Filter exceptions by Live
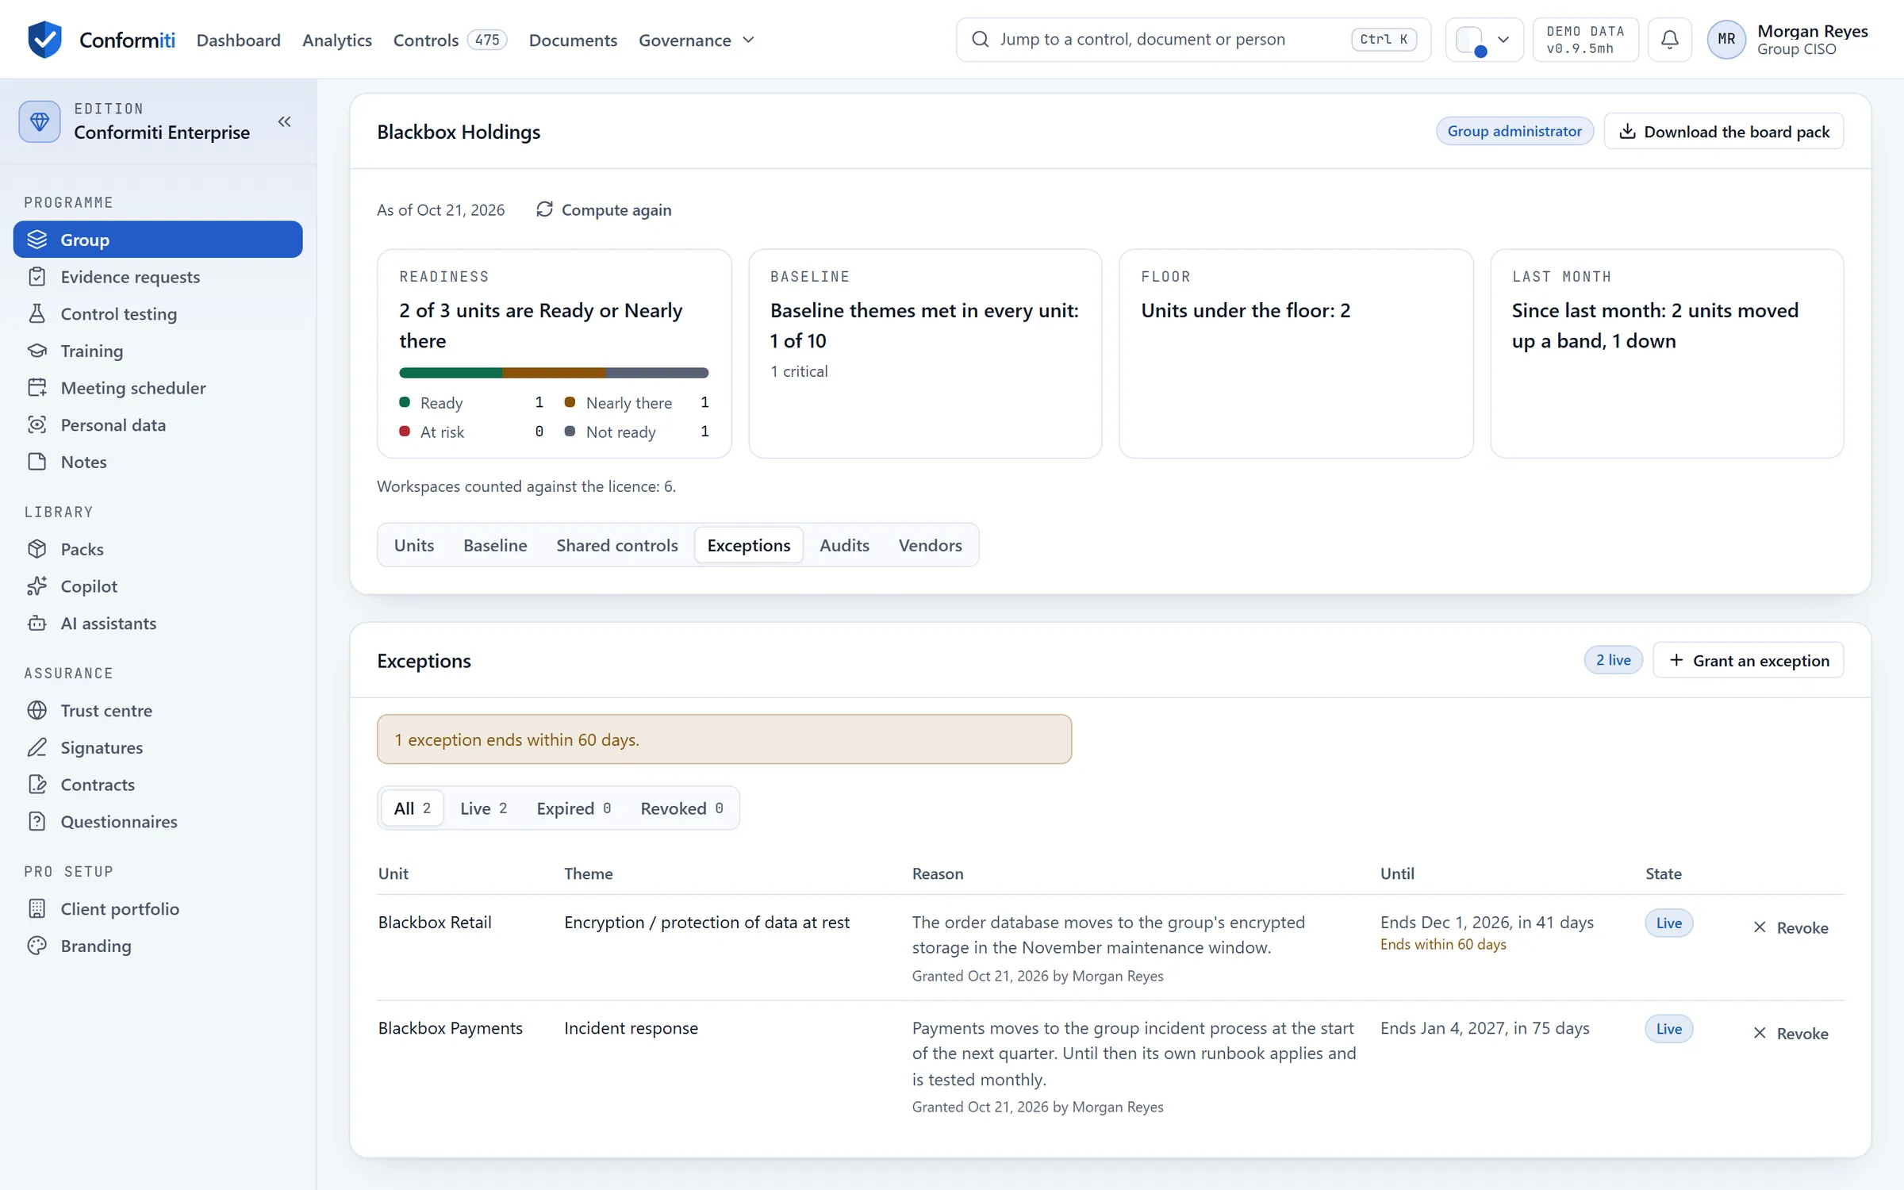Screen dimensions: 1904x1190 point(483,808)
